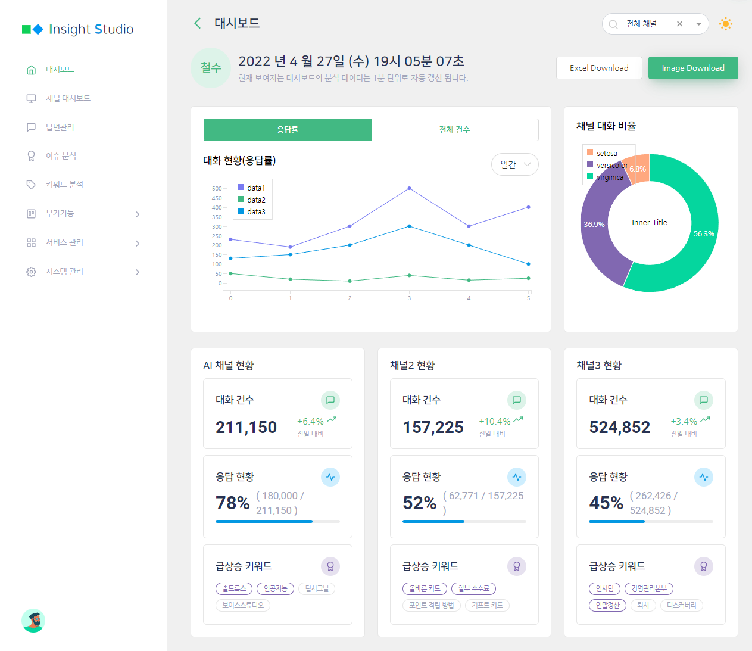Image resolution: width=752 pixels, height=651 pixels.
Task: Switch to the 전체 건수 tab
Action: (454, 130)
